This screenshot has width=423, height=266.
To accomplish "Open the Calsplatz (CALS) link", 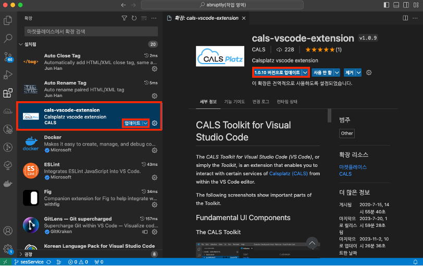I will click(x=289, y=174).
